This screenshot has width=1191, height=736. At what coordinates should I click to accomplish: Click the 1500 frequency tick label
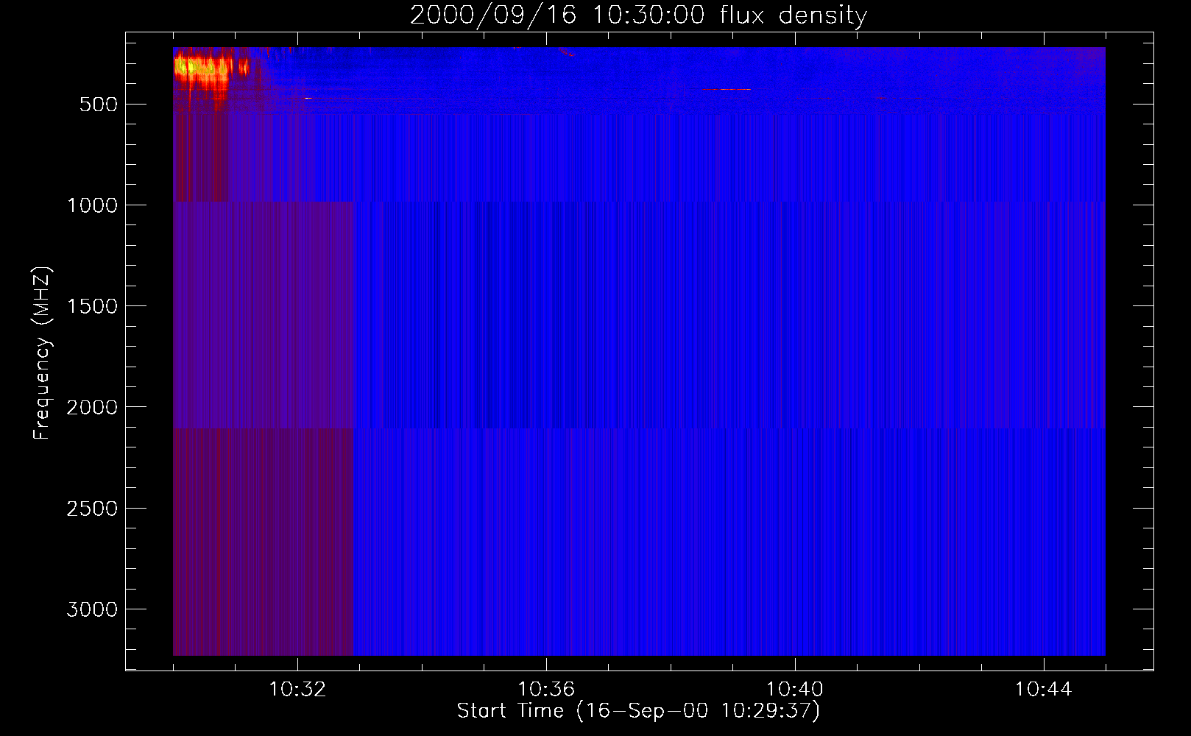[92, 306]
